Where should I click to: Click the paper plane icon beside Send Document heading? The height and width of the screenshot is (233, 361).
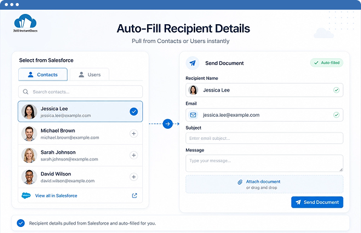point(193,63)
